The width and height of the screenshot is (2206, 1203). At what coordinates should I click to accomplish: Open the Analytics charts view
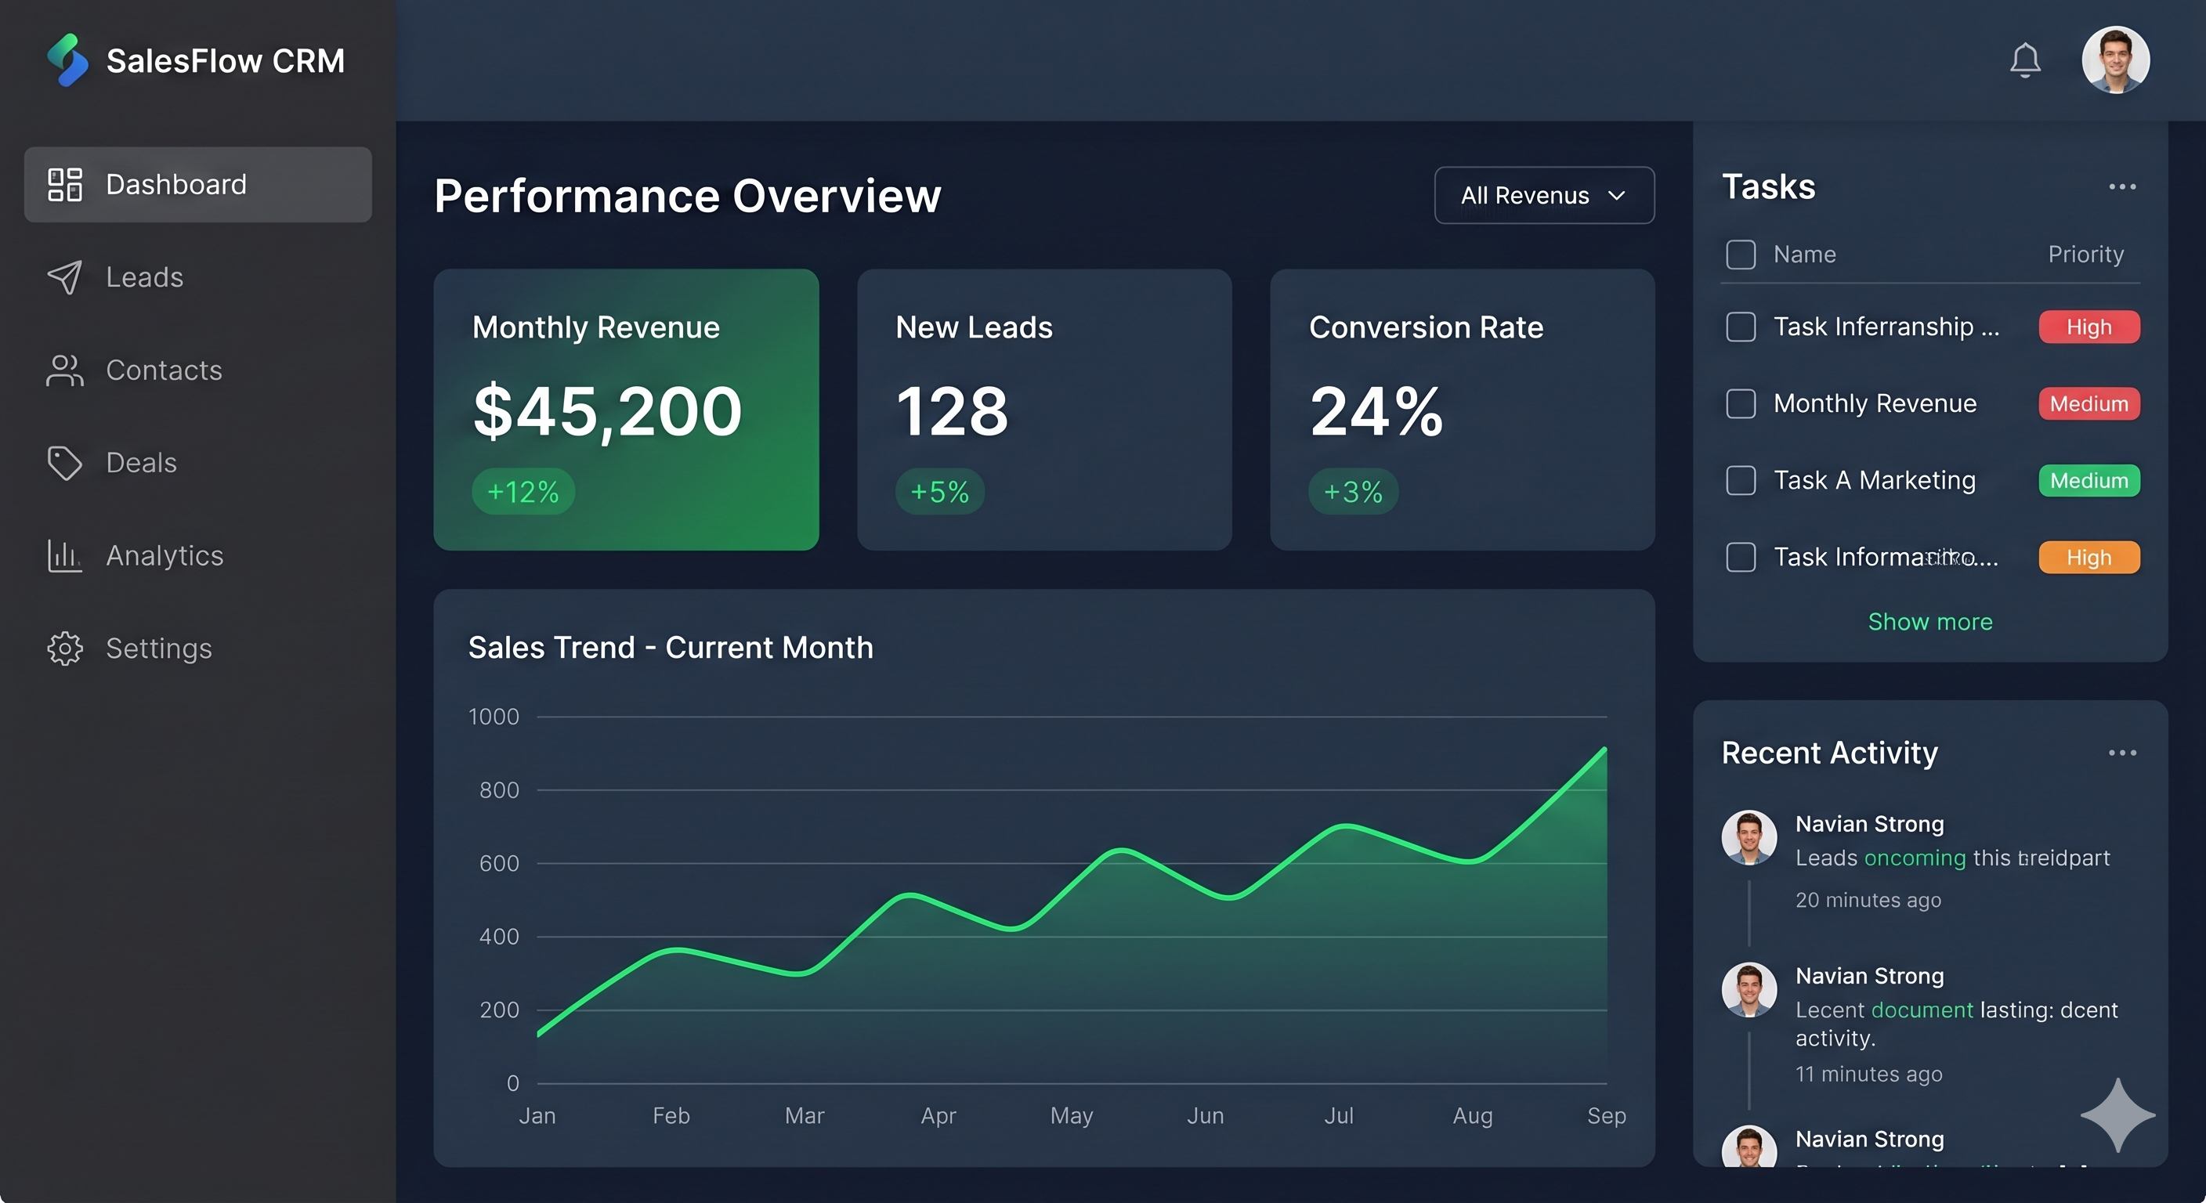[x=165, y=555]
